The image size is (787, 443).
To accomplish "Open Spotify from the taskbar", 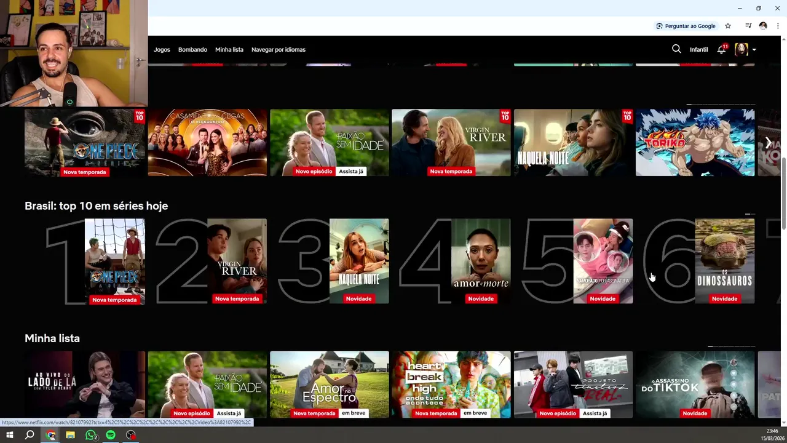I will [x=111, y=435].
